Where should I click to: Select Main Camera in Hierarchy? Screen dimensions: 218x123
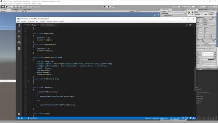pos(168,15)
